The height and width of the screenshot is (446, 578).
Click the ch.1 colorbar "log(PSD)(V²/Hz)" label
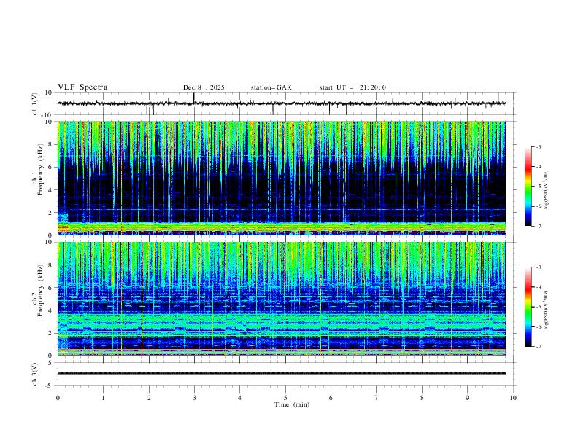(x=546, y=189)
